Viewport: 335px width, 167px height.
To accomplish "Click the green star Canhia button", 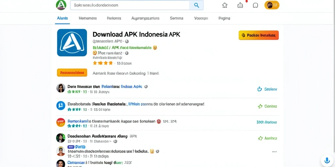I will coord(267,106).
